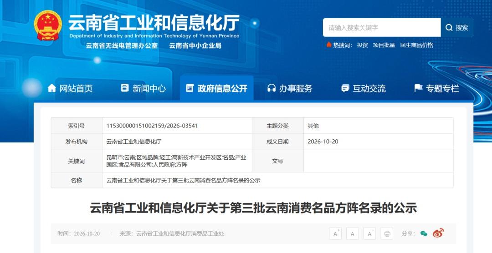
Task: Click the hot search flame icon
Action: 329,45
